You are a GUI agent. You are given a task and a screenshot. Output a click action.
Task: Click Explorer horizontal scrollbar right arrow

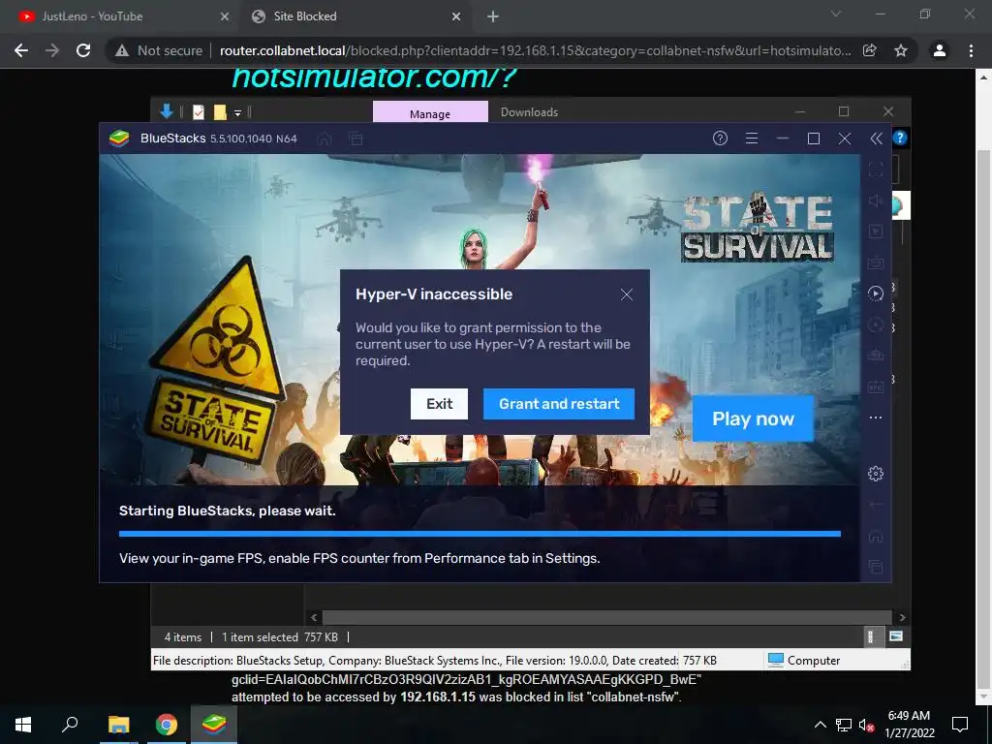(902, 617)
